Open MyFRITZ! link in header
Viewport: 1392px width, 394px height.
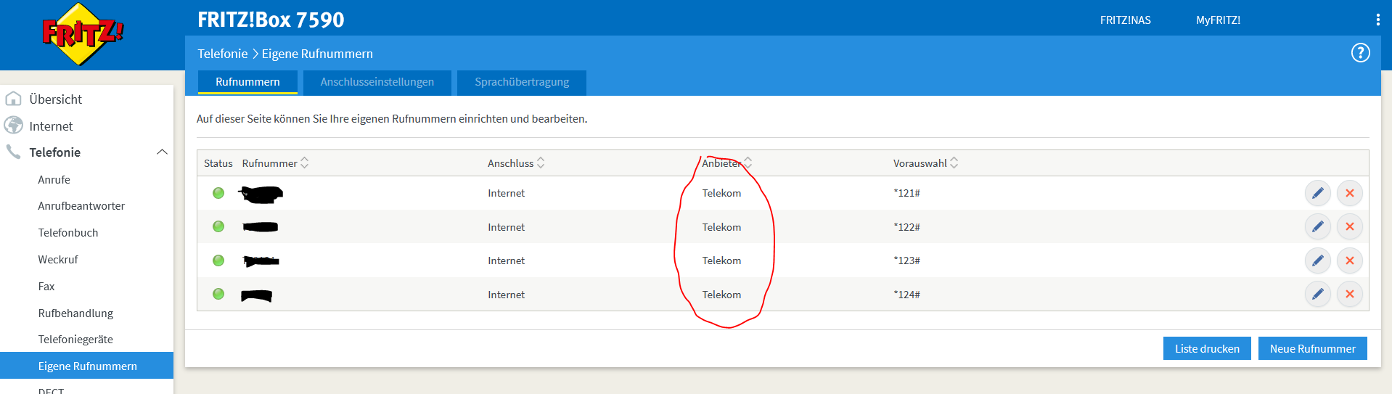tap(1218, 20)
